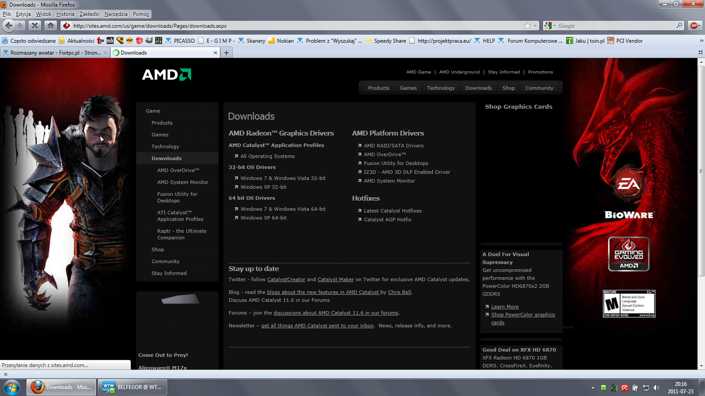Click the power plug tray icon
705x396 pixels.
635,388
